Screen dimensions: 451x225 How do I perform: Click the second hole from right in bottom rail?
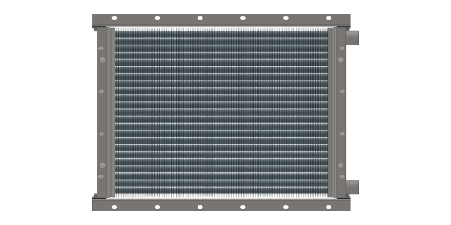pos(285,207)
